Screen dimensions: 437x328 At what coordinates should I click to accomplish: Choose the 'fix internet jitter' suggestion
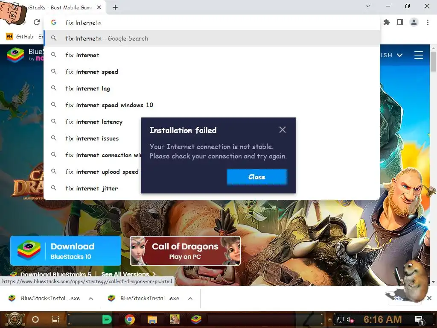[93, 188]
